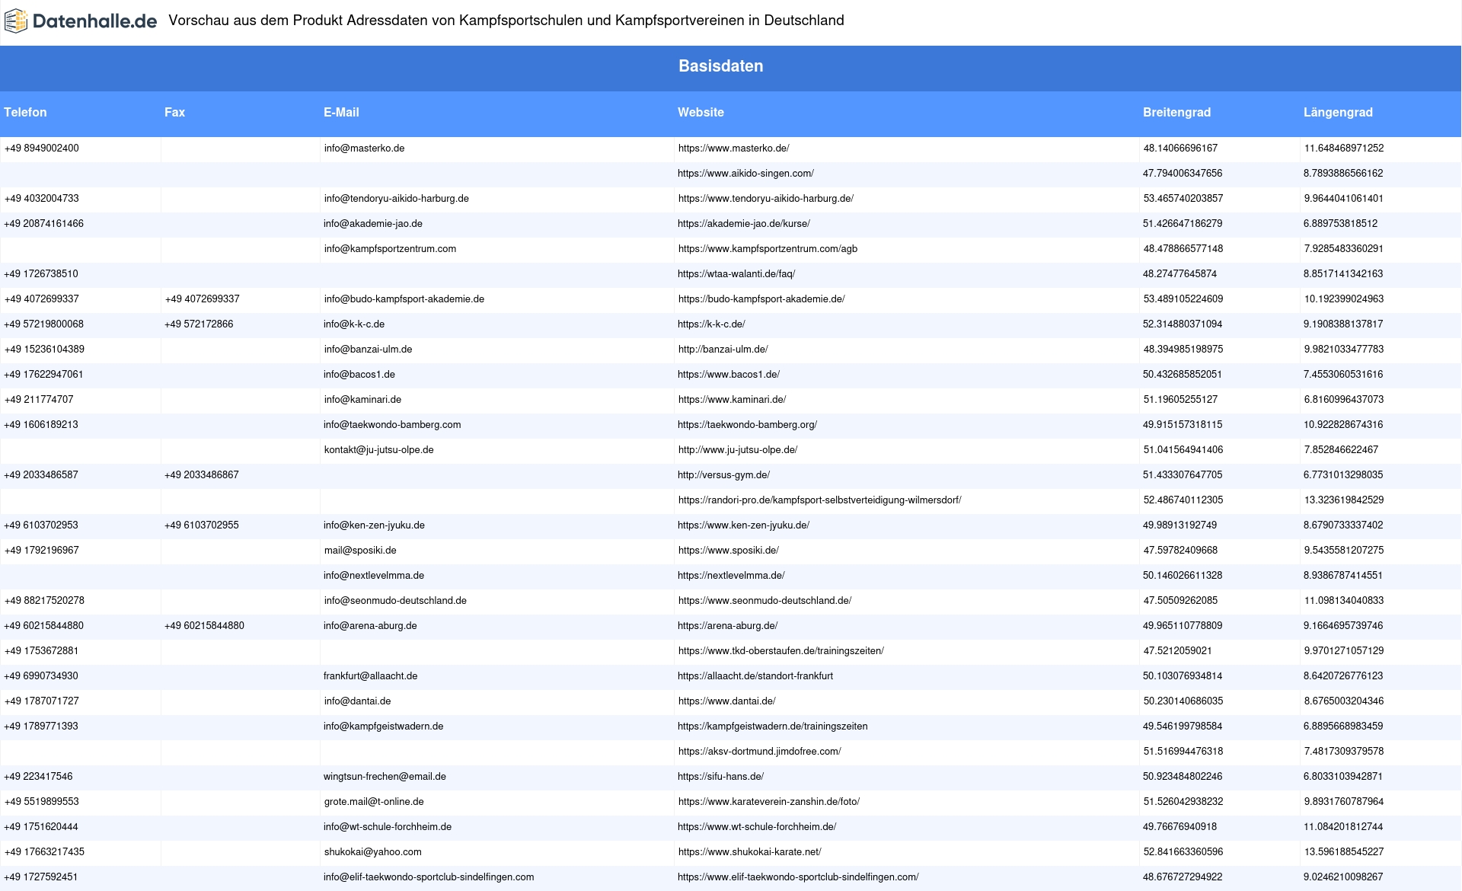Open the wtaa-walanti.de/faq link
This screenshot has width=1462, height=891.
point(736,274)
